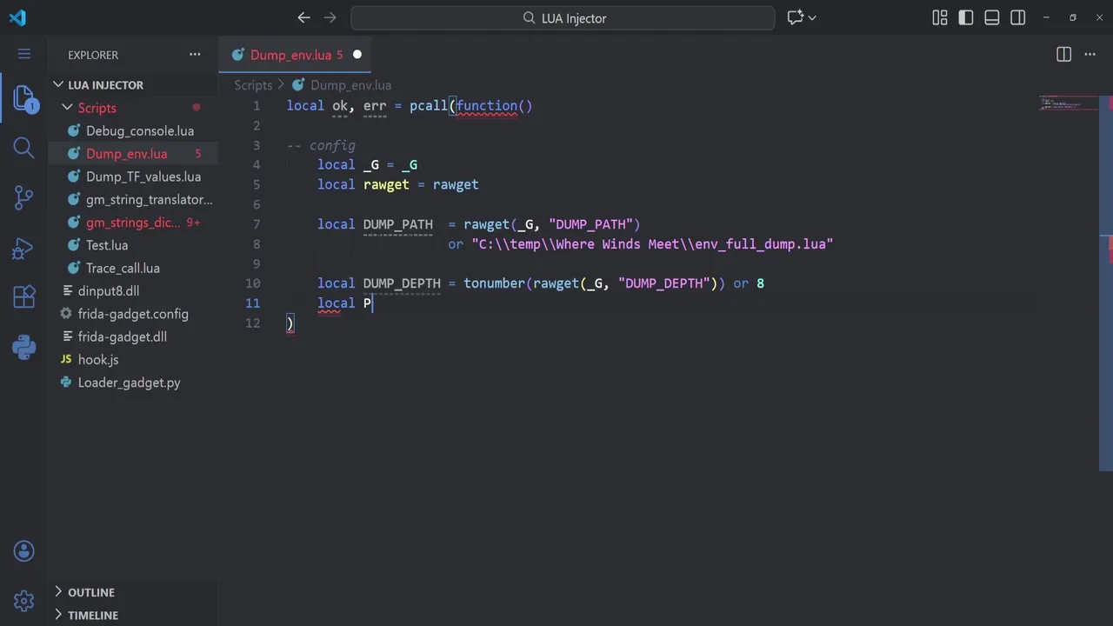Open the Python view in activity bar
The height and width of the screenshot is (626, 1113).
coord(24,348)
